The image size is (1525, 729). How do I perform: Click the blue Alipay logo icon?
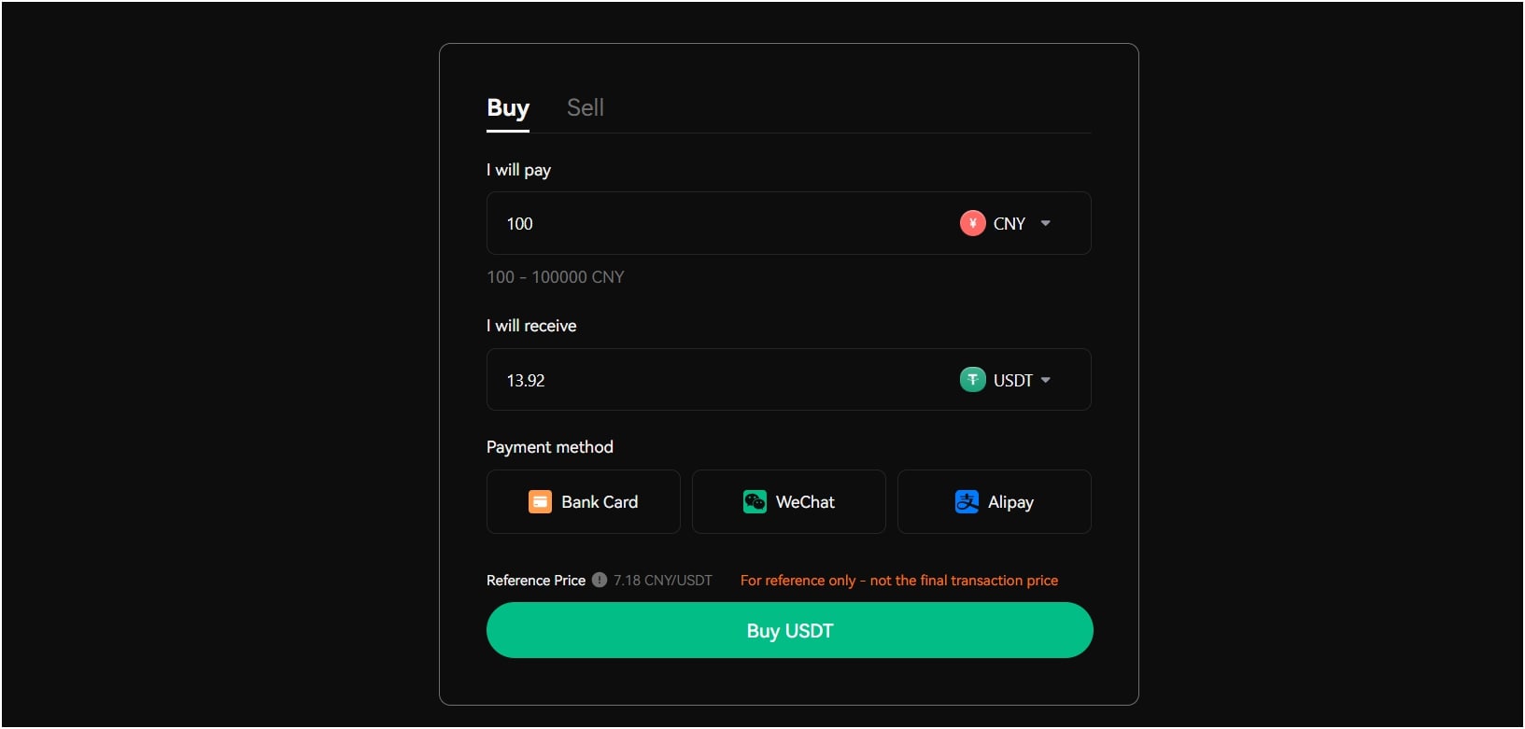click(967, 502)
